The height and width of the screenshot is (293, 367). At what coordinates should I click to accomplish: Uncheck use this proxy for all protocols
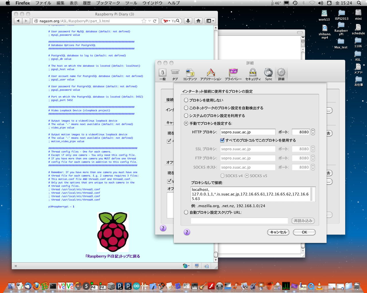point(222,140)
